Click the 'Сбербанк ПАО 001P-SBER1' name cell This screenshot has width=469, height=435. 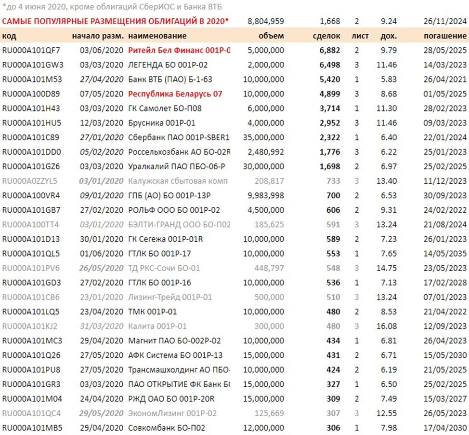(179, 137)
